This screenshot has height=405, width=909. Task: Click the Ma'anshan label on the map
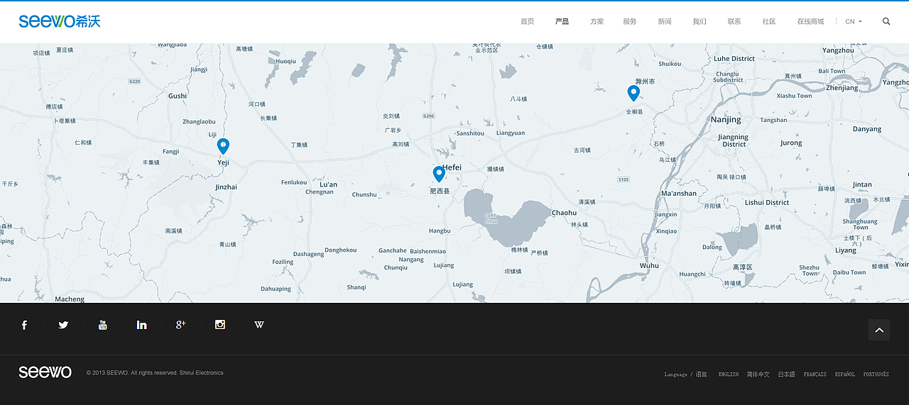tap(679, 194)
